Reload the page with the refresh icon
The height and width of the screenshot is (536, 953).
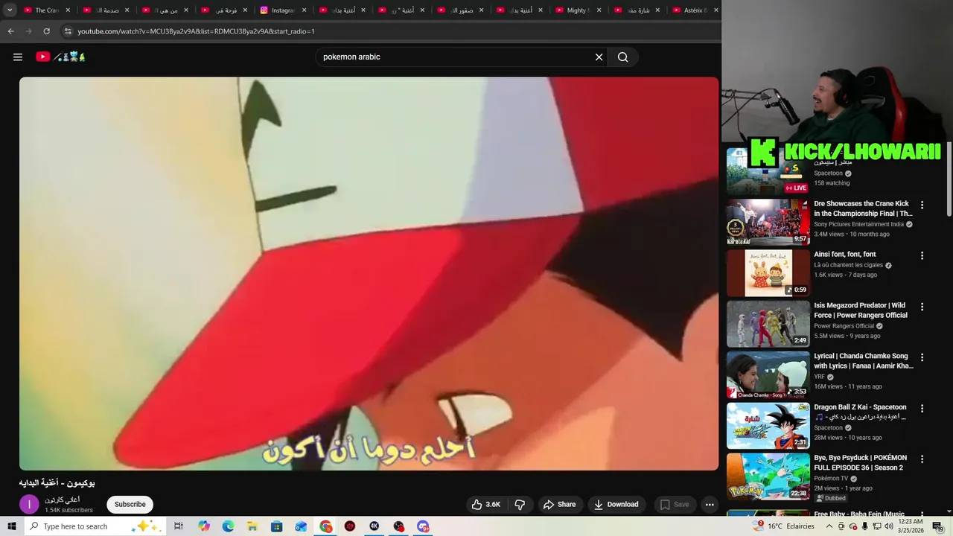(x=46, y=31)
